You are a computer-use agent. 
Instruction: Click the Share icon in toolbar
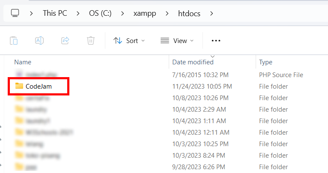tap(65, 40)
